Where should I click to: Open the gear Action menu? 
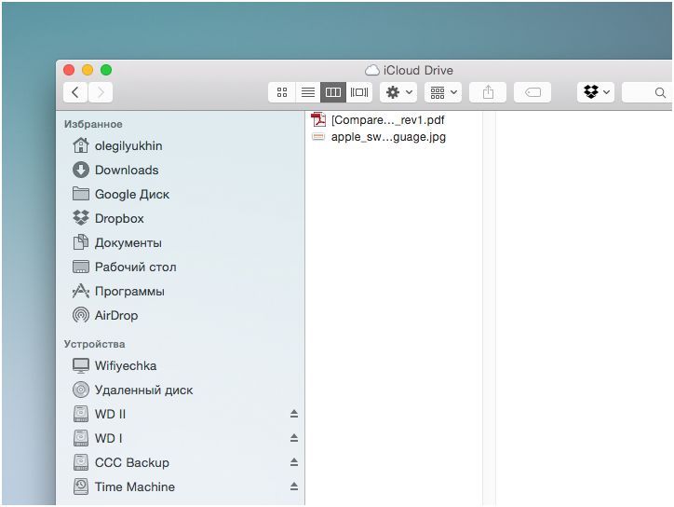click(x=398, y=92)
